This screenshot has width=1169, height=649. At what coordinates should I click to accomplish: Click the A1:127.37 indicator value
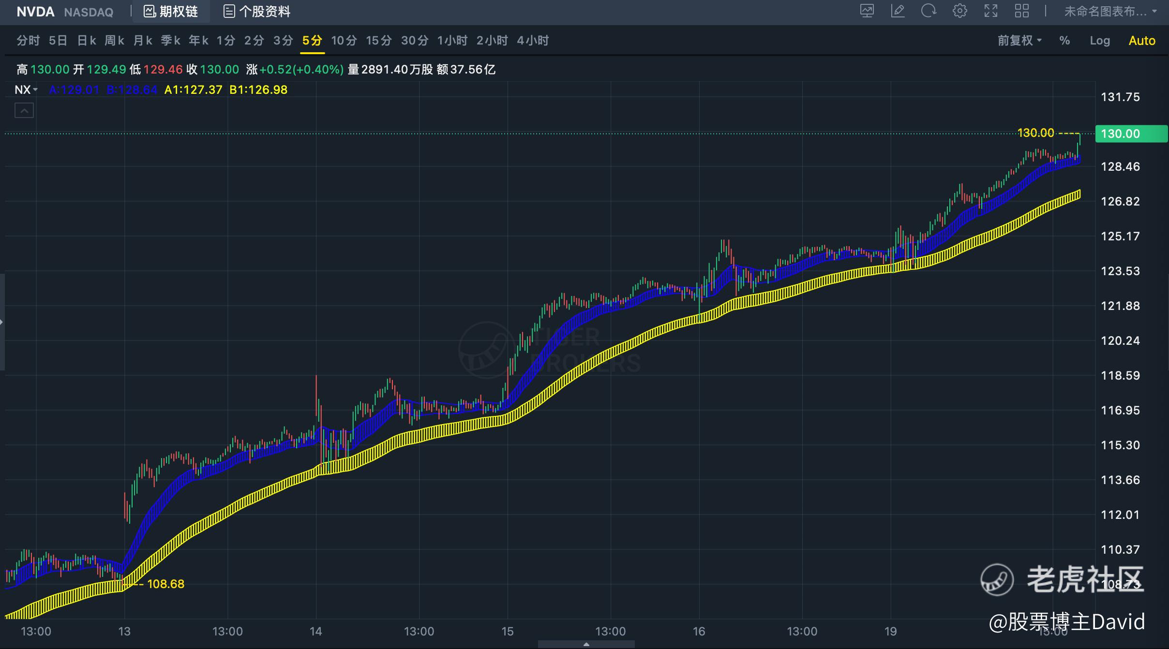[193, 90]
